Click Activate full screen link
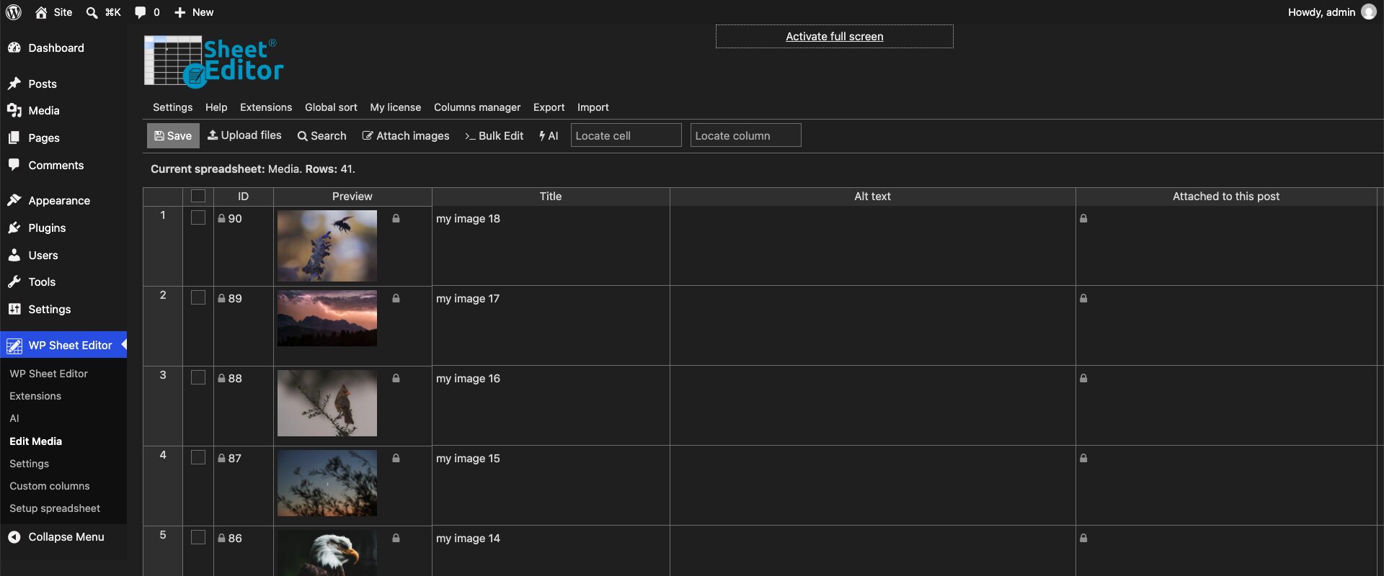This screenshot has width=1384, height=576. 834,37
